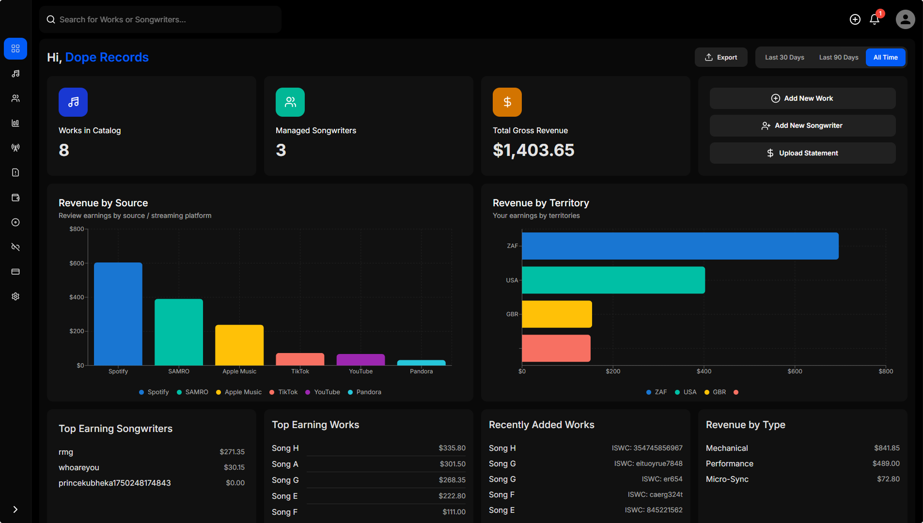The width and height of the screenshot is (923, 523).
Task: Switch to Last 90 Days tab
Action: pyautogui.click(x=839, y=57)
